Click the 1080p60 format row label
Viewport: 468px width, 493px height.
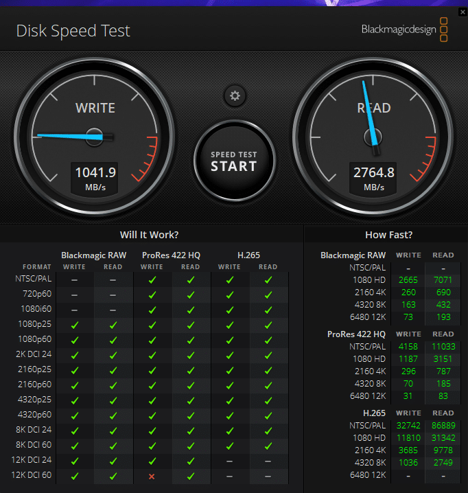tap(34, 339)
